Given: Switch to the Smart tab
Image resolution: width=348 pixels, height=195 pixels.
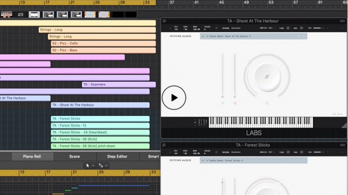Looking at the screenshot, I should pos(150,156).
